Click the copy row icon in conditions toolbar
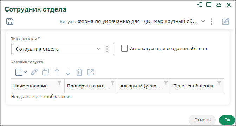 click(46, 72)
